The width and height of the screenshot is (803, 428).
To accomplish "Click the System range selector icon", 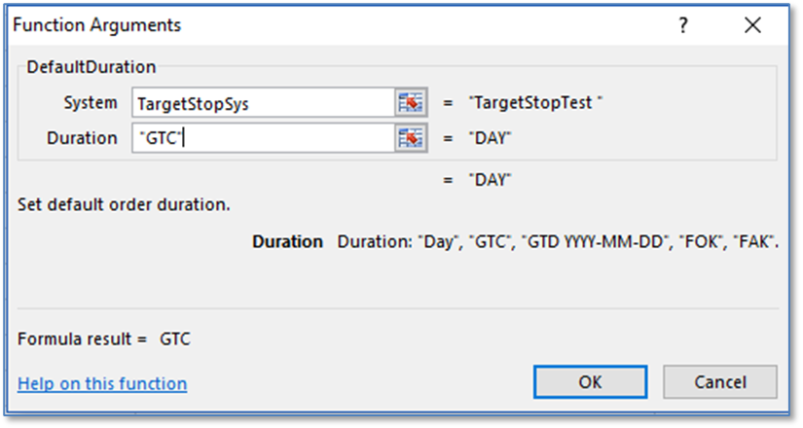I will point(412,103).
